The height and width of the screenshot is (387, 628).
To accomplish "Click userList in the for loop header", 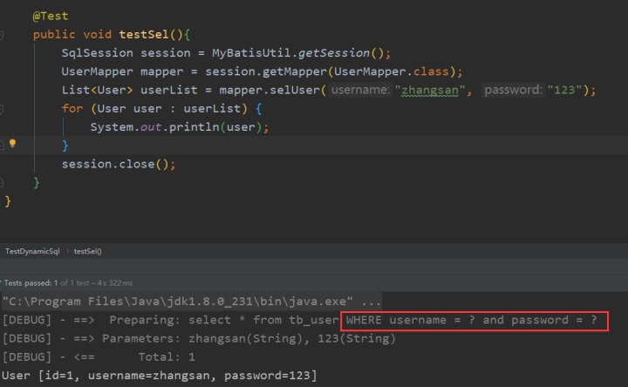I will point(212,108).
